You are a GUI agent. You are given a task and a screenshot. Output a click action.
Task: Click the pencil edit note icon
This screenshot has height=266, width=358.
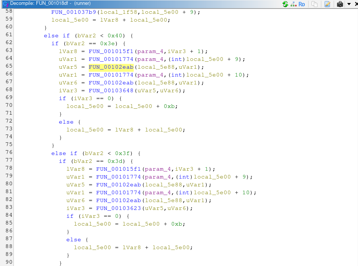(327, 4)
